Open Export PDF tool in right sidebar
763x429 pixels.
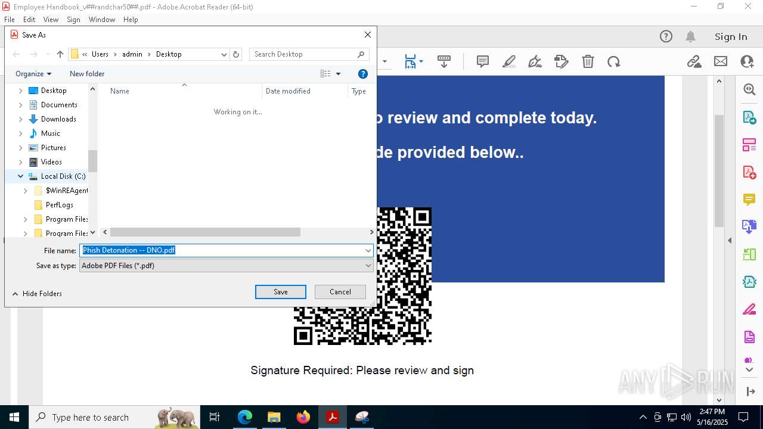tap(749, 117)
